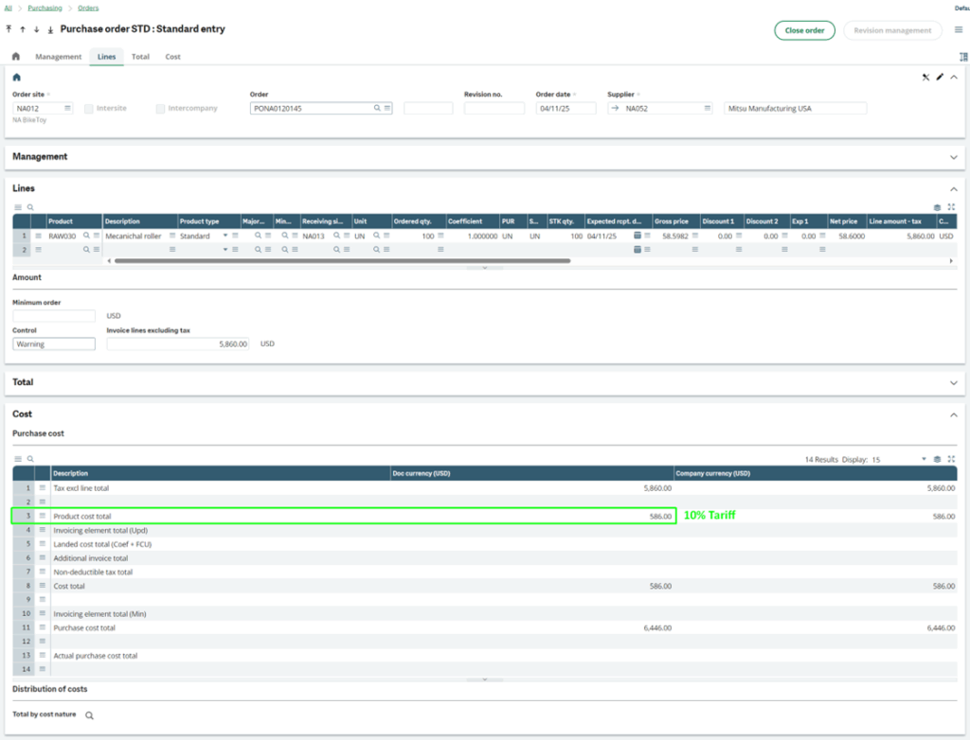
Task: Open the hamburger menu in the top-right corner
Action: [957, 29]
